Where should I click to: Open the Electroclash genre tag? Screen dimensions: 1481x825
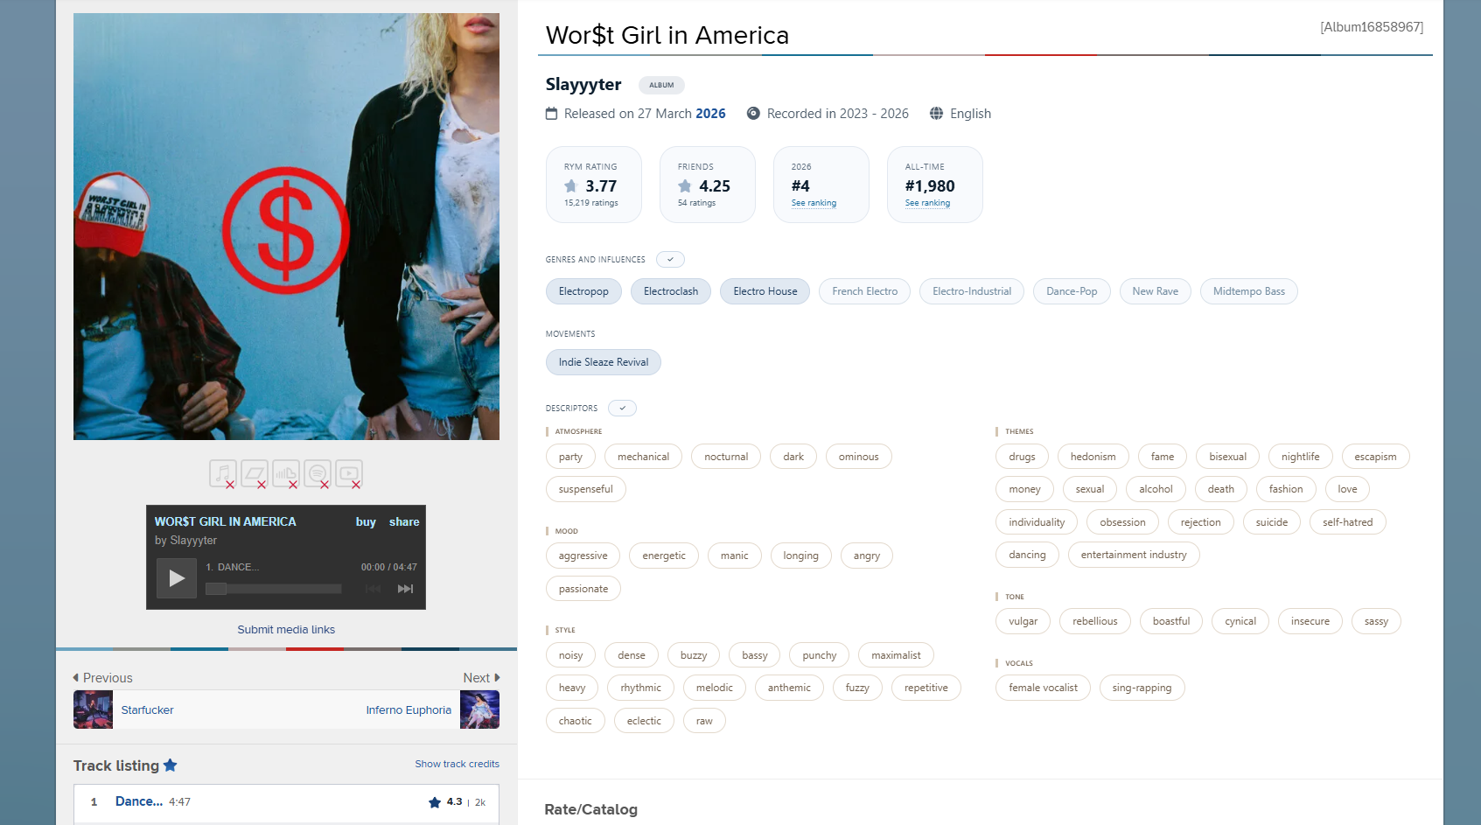tap(671, 291)
